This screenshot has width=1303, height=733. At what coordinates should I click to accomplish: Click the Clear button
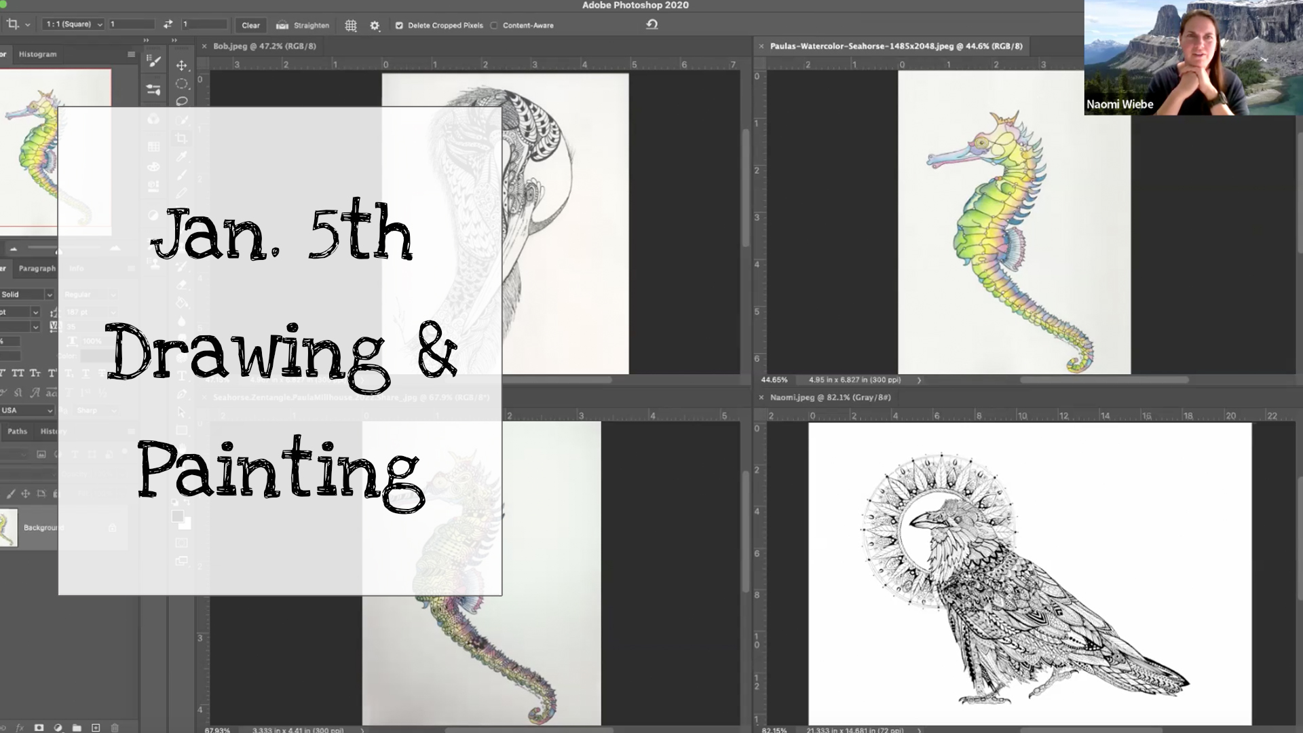coord(250,25)
